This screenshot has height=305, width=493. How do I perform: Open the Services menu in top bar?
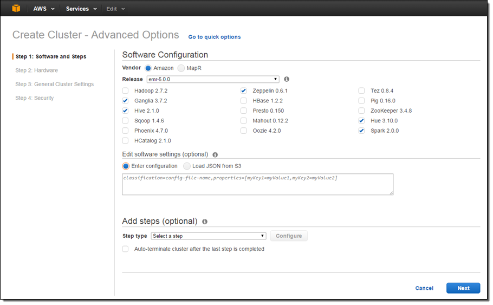pos(81,9)
